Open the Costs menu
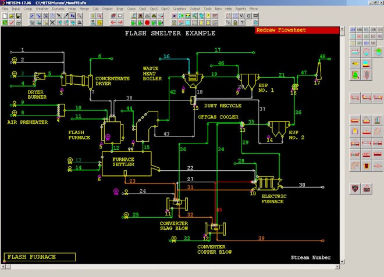Screen dimensions: 384x277 point(131,9)
